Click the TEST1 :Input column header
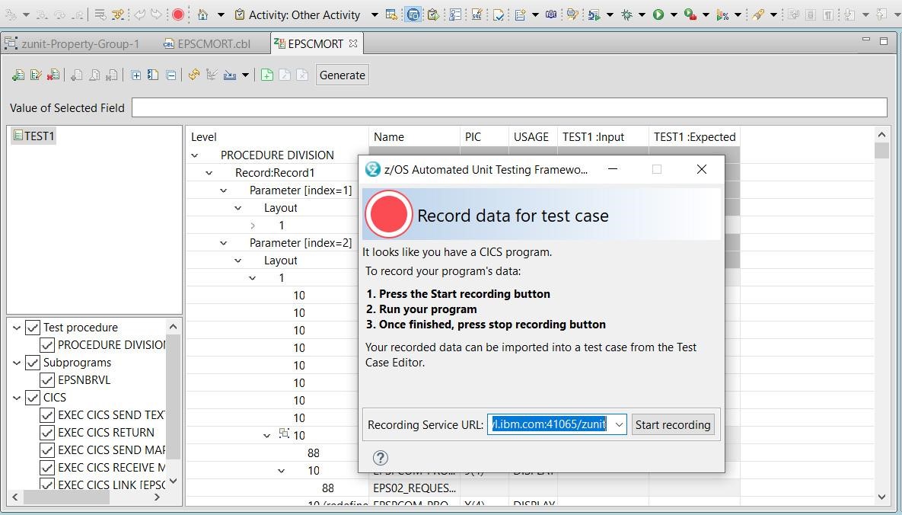Image resolution: width=902 pixels, height=515 pixels. tap(603, 137)
